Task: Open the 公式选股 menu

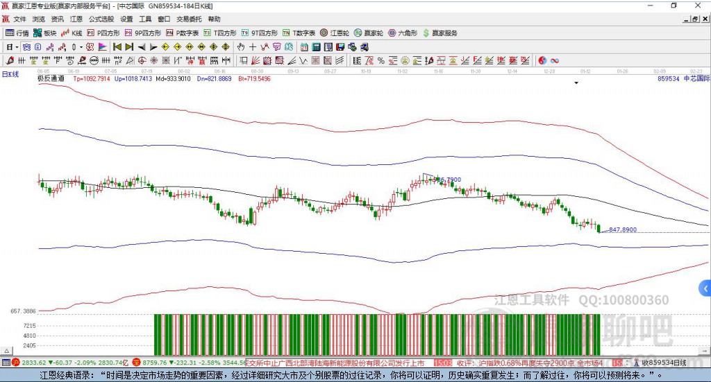Action: pos(101,19)
